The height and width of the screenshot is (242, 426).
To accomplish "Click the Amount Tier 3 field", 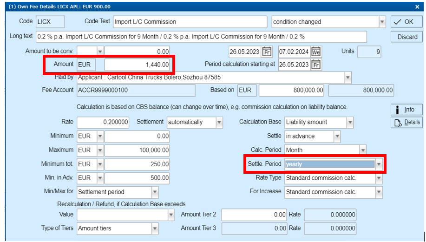I will coord(254,229).
